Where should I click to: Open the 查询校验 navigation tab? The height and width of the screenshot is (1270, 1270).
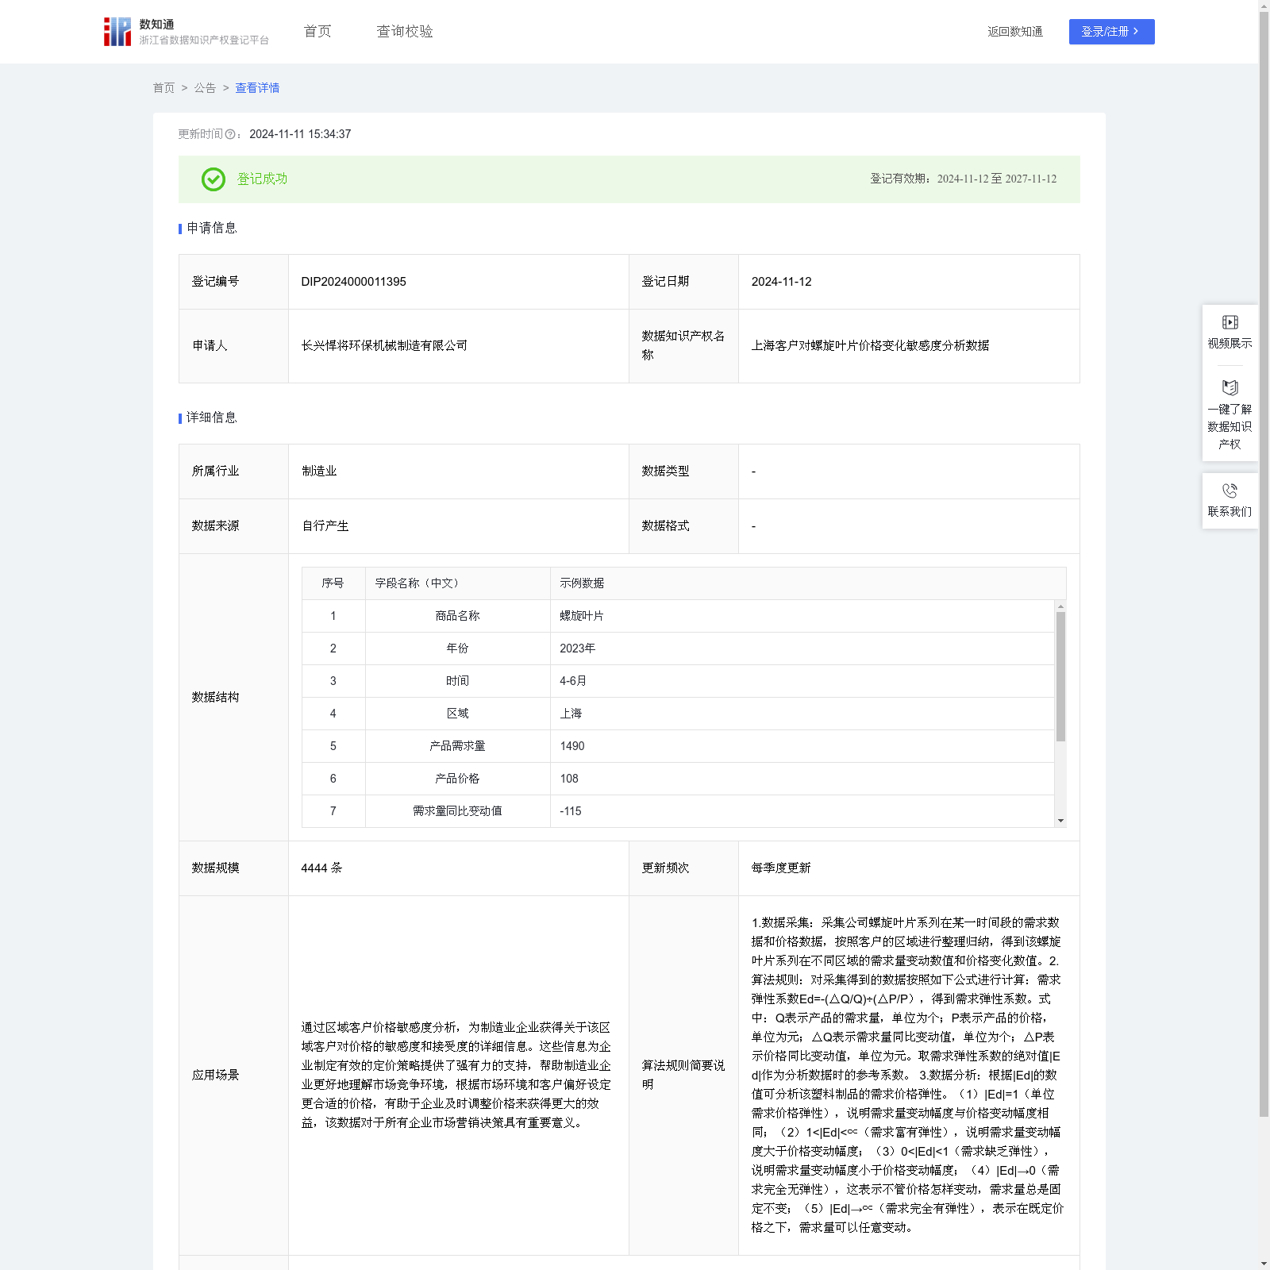tap(404, 32)
